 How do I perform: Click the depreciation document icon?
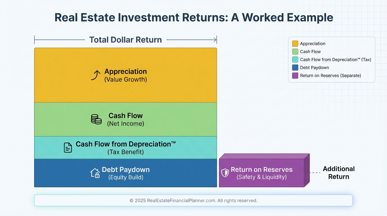(x=68, y=148)
